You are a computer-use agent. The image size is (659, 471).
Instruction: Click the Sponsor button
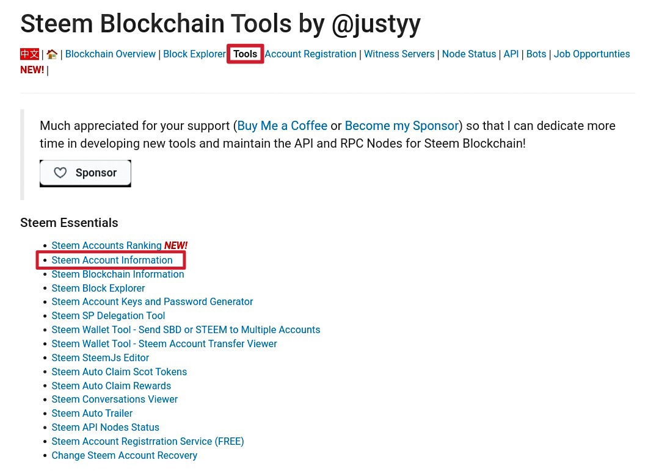pyautogui.click(x=86, y=173)
